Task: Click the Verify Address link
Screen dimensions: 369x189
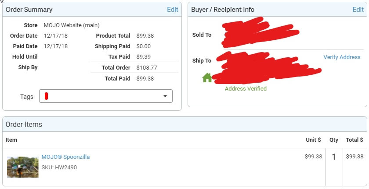Action: point(342,57)
